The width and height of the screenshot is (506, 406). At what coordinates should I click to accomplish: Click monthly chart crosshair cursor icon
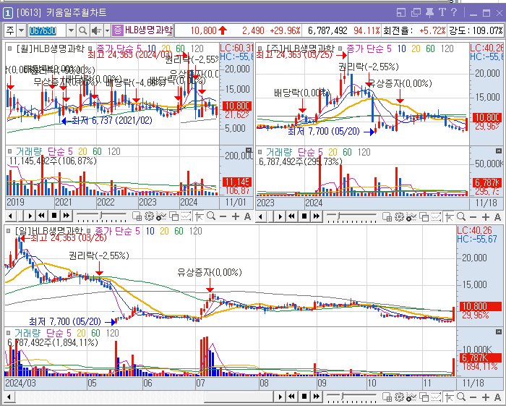199,216
